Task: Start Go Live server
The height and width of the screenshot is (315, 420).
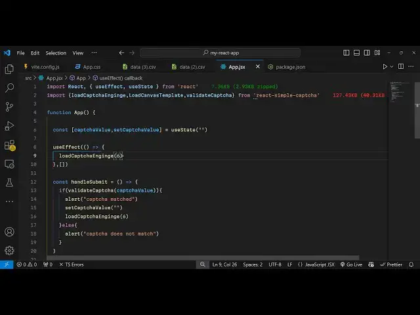Action: pyautogui.click(x=351, y=264)
